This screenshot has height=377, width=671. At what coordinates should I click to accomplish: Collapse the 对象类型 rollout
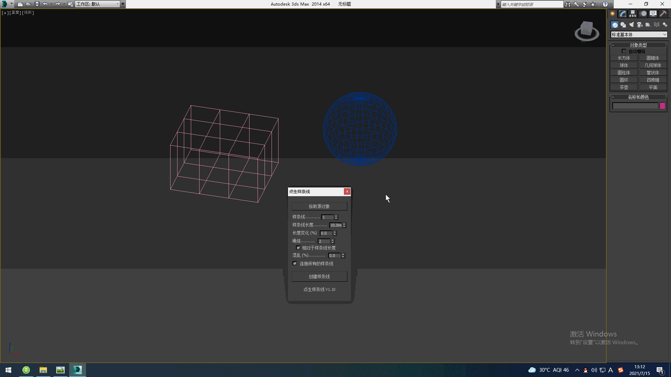pos(638,45)
